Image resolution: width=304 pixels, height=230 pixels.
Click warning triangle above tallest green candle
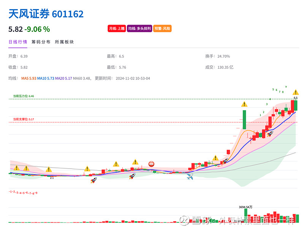point(244,104)
